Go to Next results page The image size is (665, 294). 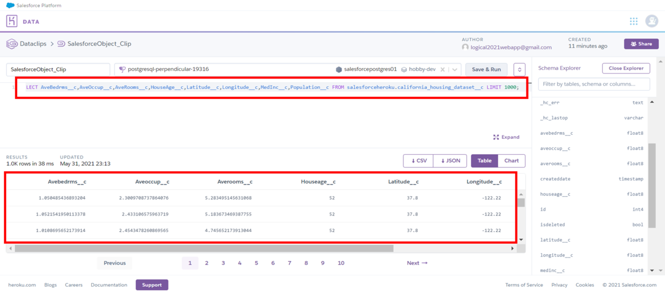click(417, 263)
